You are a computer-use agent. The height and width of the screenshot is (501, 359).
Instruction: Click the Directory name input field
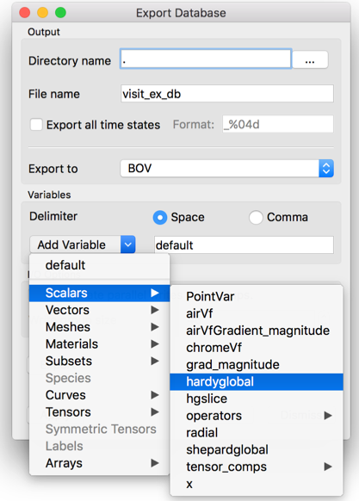pyautogui.click(x=206, y=59)
